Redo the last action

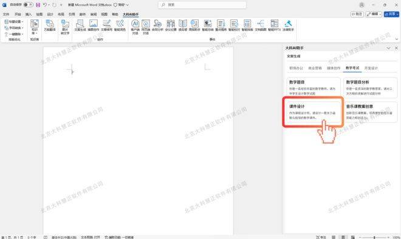click(54, 5)
